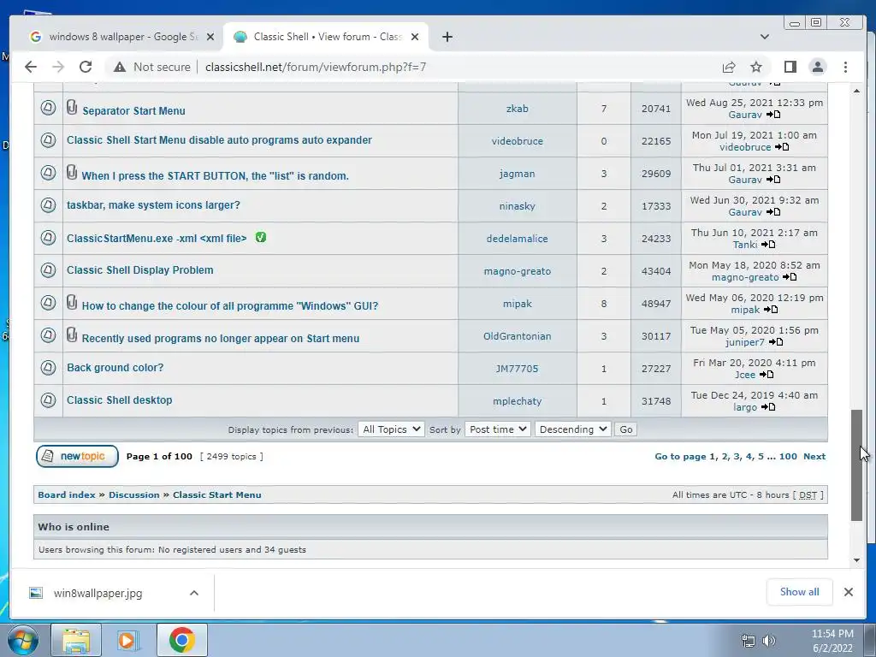Click the Not secure warning icon
This screenshot has height=657, width=876.
click(x=120, y=67)
